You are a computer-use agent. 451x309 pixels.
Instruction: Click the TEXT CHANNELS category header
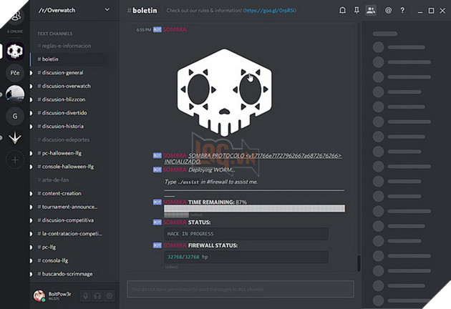(x=54, y=34)
